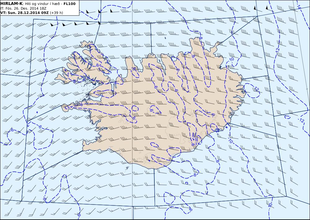This screenshot has width=310, height=220.
Task: Click the -14 temperature contour label
Action: point(299,7)
